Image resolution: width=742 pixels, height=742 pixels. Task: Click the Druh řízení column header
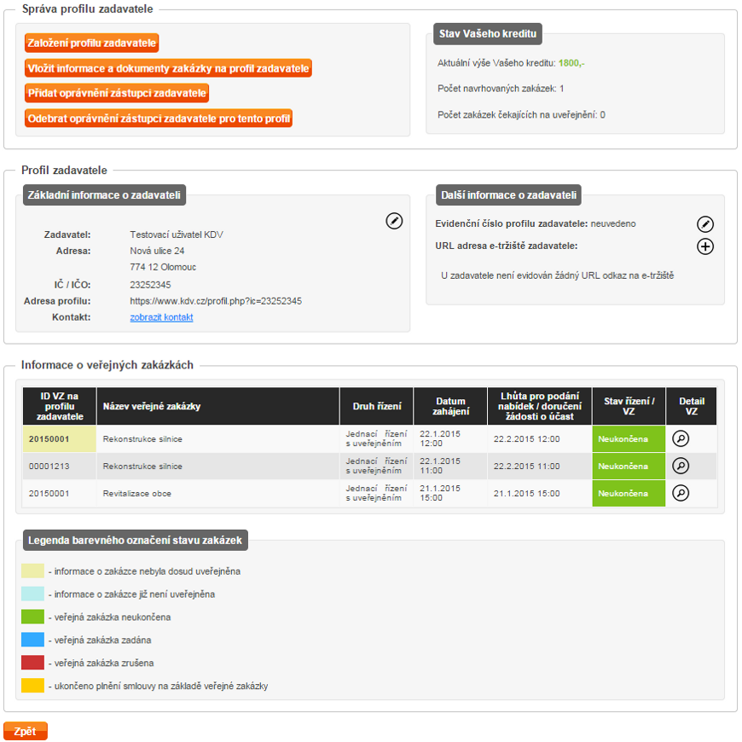(377, 406)
